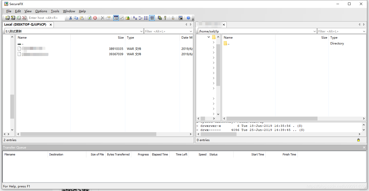This screenshot has width=369, height=191.
Task: Select the local file sized 39367039
Action: (104, 54)
